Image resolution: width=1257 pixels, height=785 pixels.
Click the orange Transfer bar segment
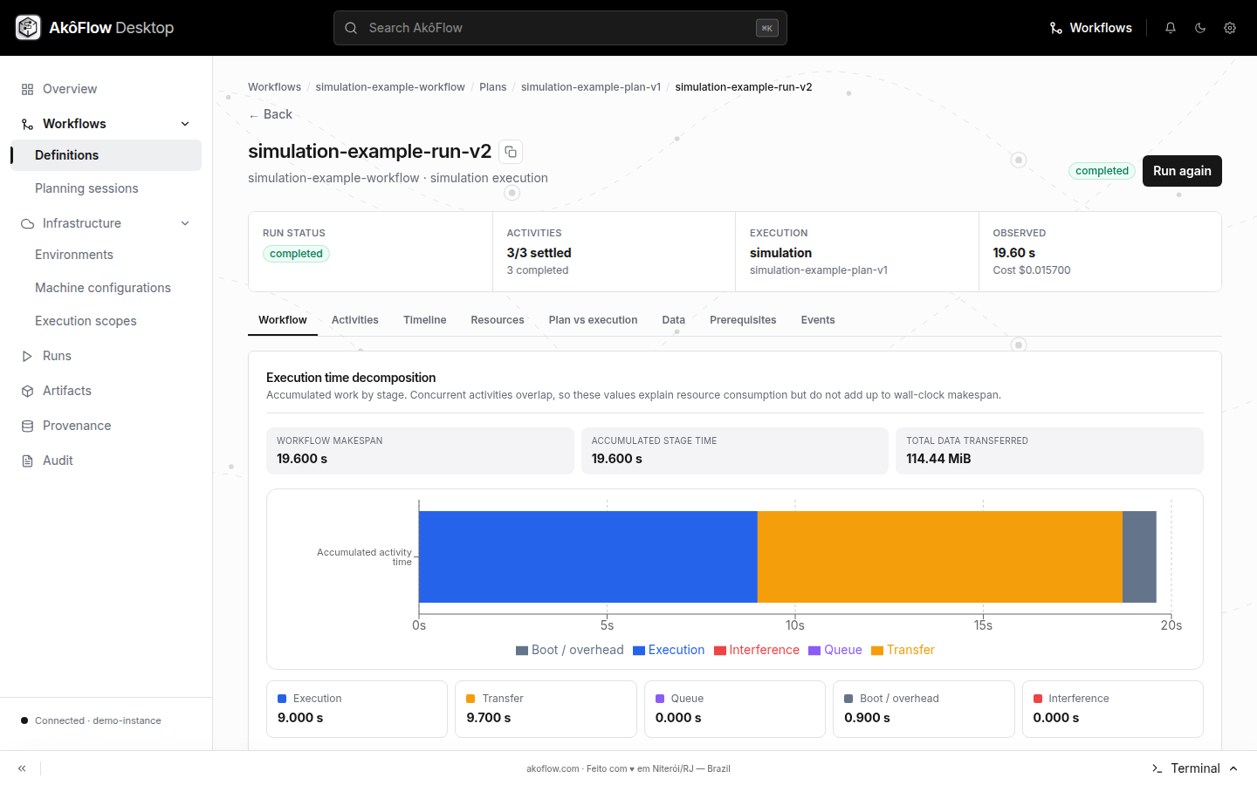click(940, 556)
